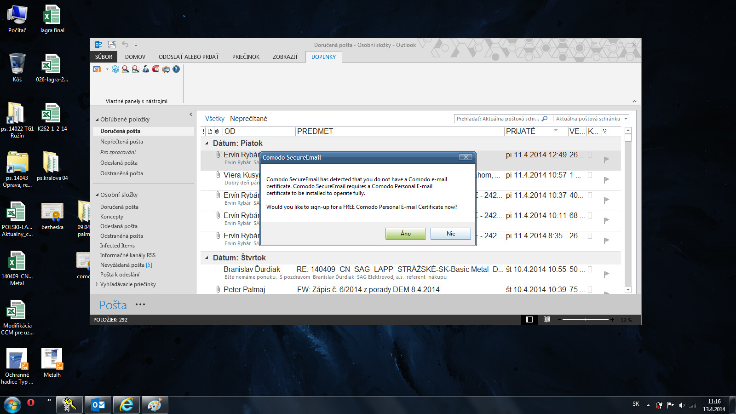Image resolution: width=736 pixels, height=414 pixels.
Task: Click the Pošta navigation label
Action: (113, 305)
